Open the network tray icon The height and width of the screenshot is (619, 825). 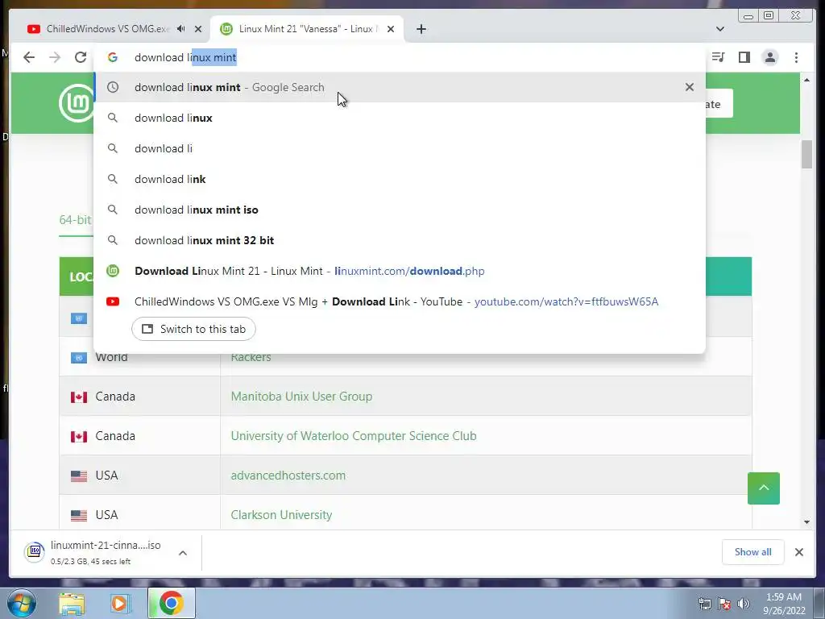tap(704, 604)
